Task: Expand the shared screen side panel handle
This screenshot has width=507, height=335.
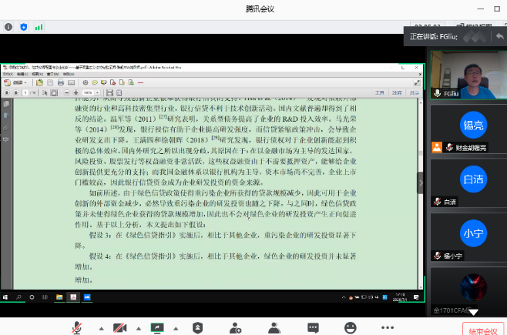Action: 421,183
